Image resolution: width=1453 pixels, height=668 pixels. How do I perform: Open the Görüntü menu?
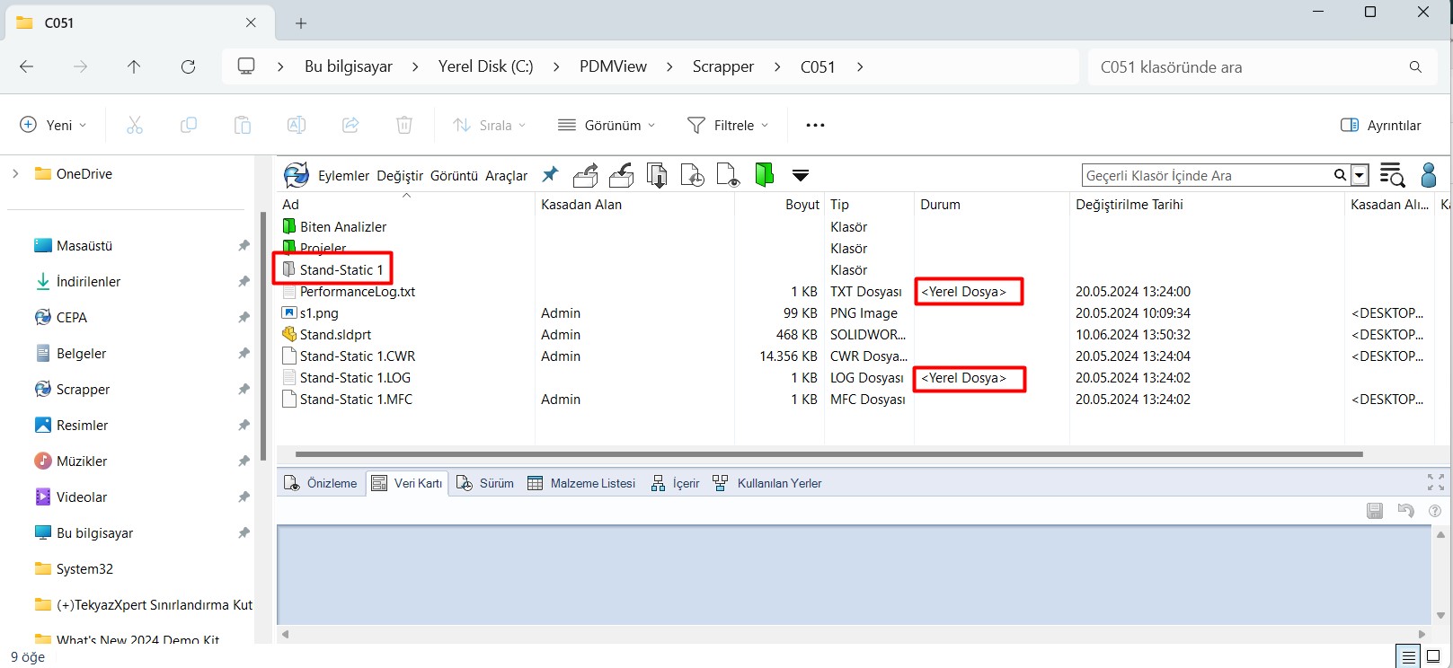pyautogui.click(x=454, y=176)
